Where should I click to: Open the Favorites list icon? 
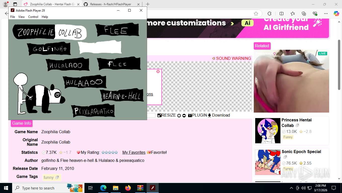tap(293, 14)
